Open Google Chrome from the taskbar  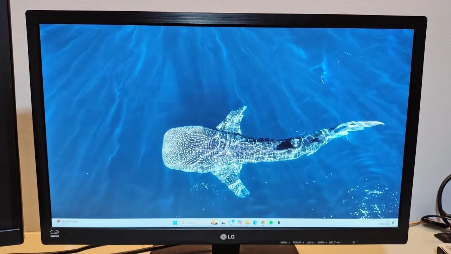click(x=263, y=223)
